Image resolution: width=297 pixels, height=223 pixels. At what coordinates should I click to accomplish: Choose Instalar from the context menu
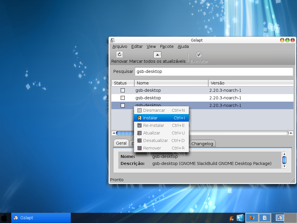click(x=161, y=118)
